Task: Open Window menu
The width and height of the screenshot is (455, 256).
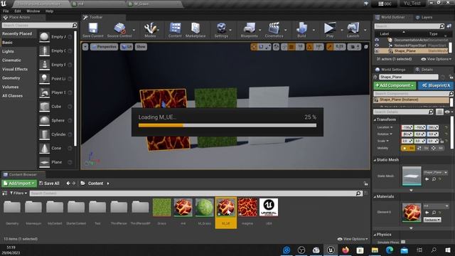Action: [33, 11]
